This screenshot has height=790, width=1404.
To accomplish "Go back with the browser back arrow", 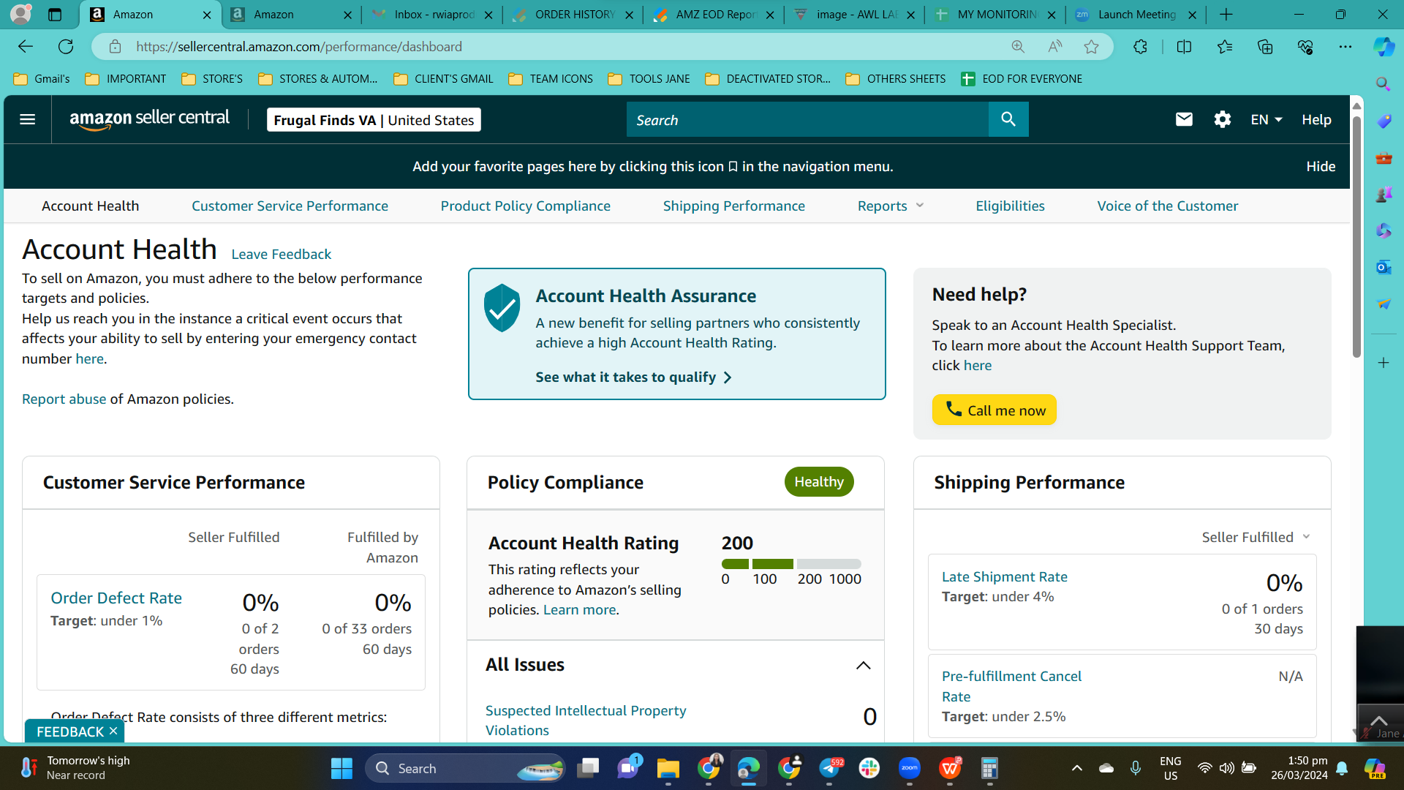I will pyautogui.click(x=26, y=47).
